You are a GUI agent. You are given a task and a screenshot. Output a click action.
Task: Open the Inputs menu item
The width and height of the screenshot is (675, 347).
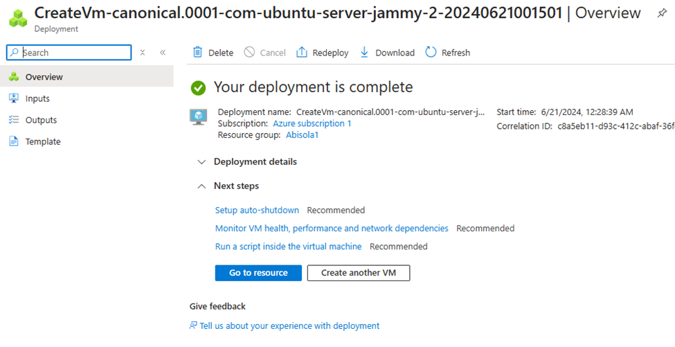[x=37, y=98]
